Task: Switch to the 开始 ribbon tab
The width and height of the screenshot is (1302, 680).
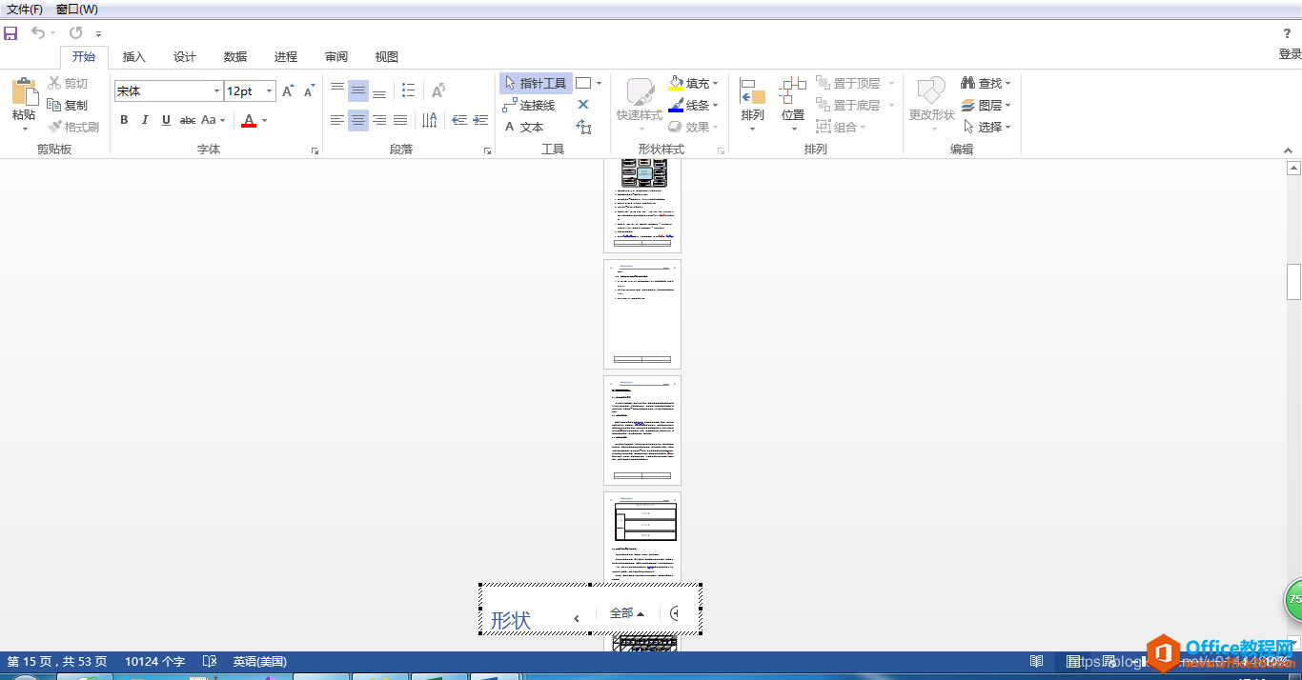Action: point(84,57)
